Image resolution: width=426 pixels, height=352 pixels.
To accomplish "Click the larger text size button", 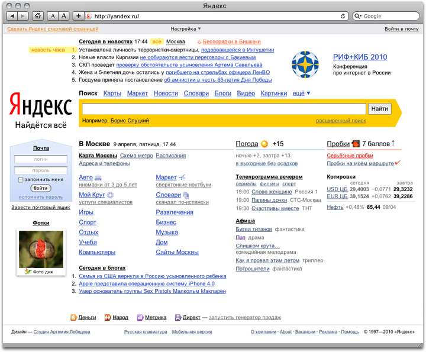I will pyautogui.click(x=64, y=16).
